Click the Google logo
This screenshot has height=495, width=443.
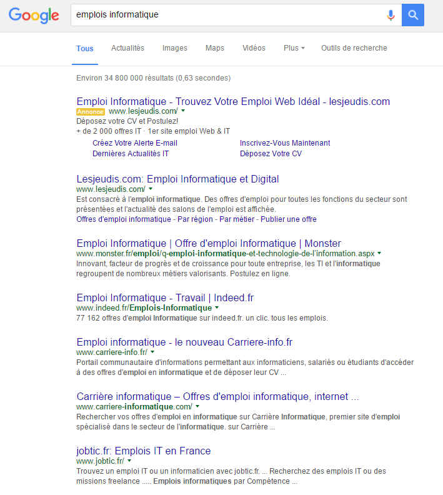[34, 15]
